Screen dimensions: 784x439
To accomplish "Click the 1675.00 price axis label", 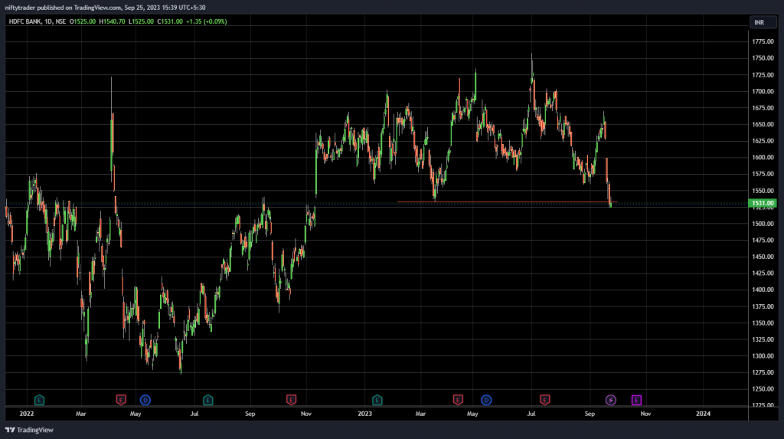I will [763, 108].
